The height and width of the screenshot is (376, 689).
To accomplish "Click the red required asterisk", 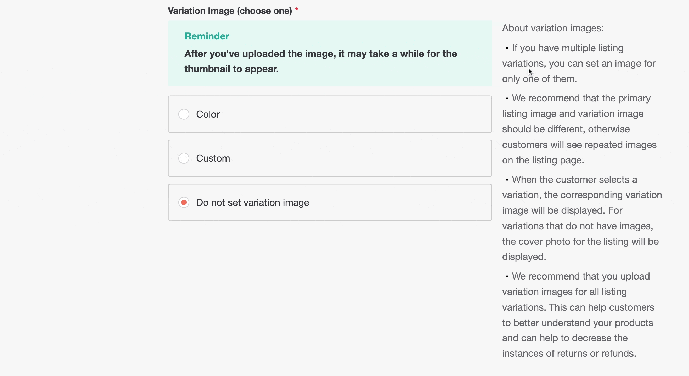I will 296,10.
